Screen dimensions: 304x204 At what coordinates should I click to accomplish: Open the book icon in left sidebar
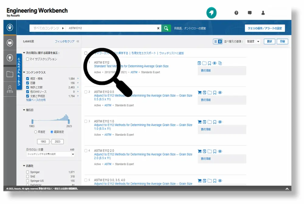(x=10, y=43)
